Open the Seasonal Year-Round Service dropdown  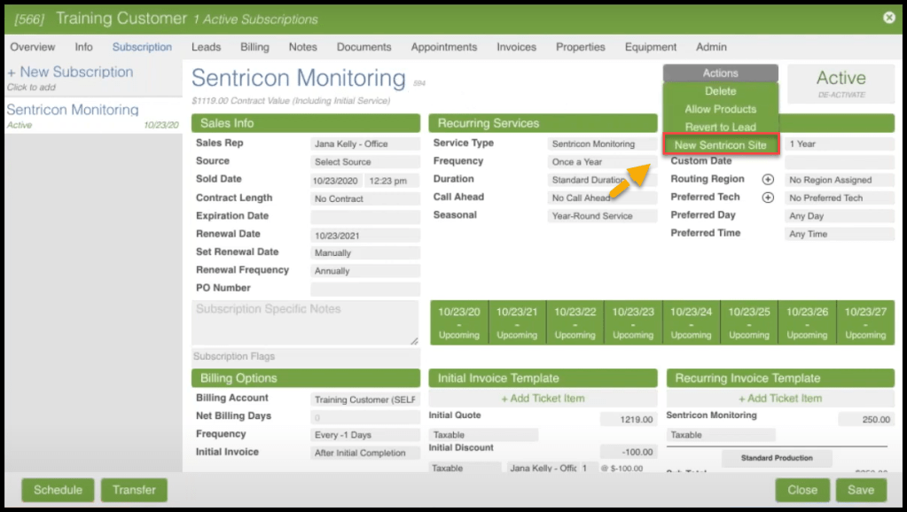(602, 216)
